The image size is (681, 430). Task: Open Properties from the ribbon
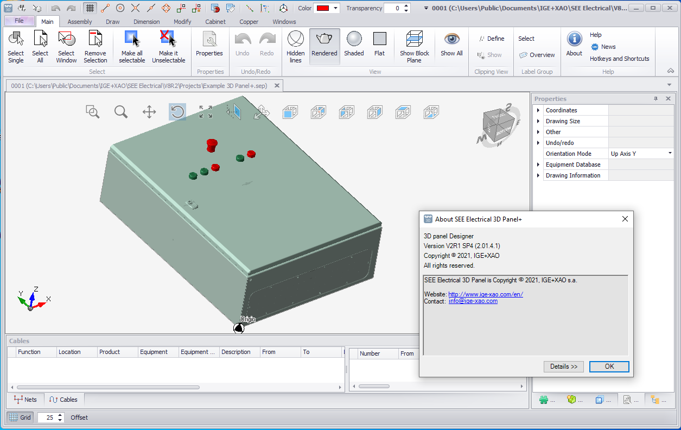click(209, 45)
